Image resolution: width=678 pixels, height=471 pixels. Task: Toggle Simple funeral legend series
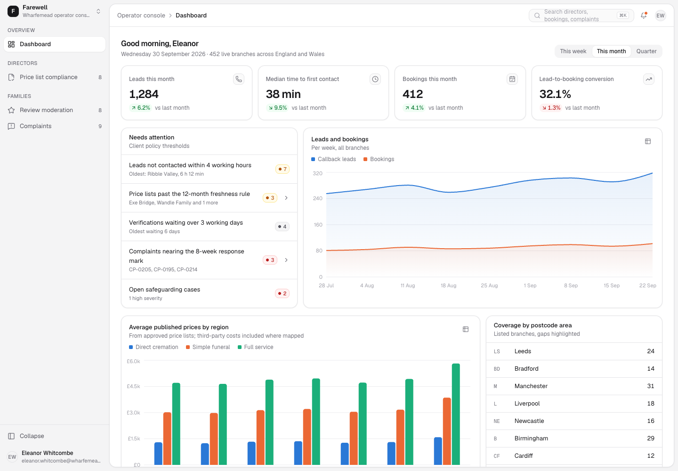point(208,347)
